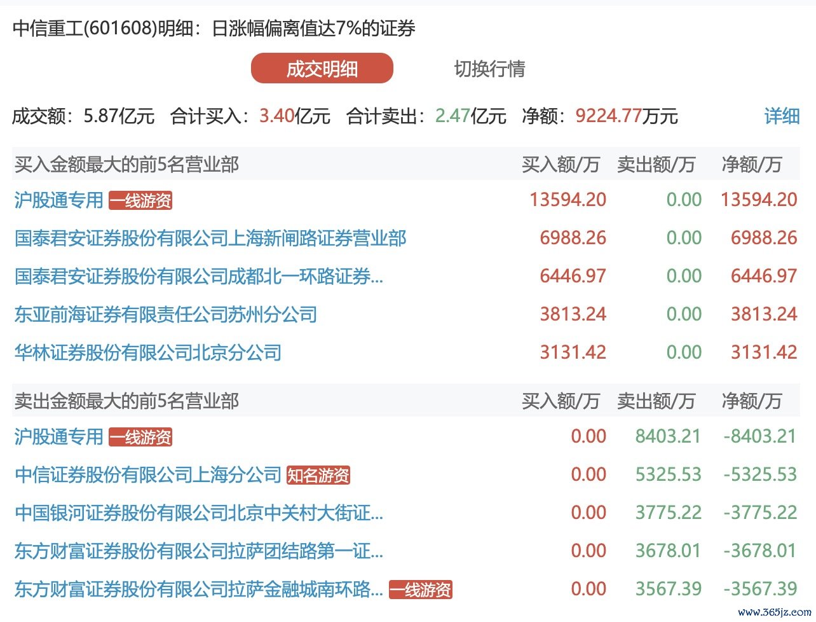Select the 切换行情 tab
The width and height of the screenshot is (816, 622).
[x=489, y=69]
